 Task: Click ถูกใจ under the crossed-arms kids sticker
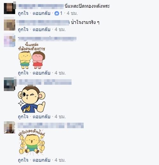[23, 73]
